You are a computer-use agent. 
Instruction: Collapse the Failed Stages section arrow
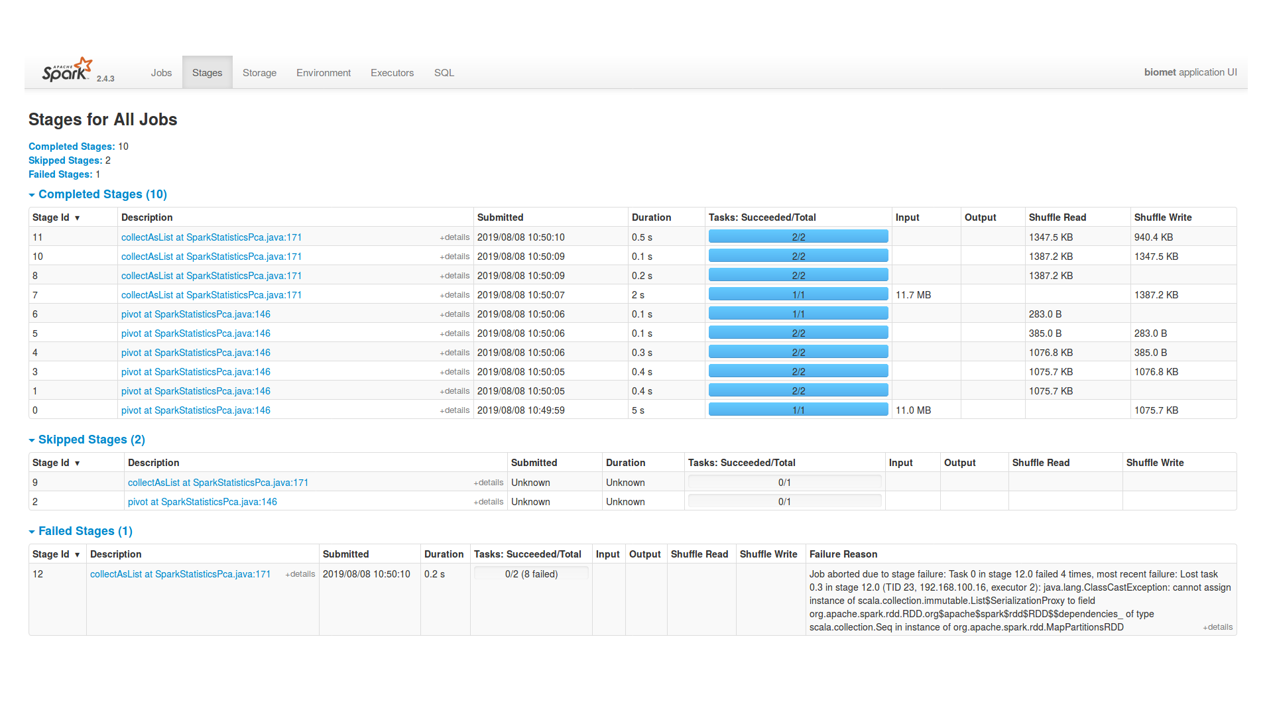point(32,532)
